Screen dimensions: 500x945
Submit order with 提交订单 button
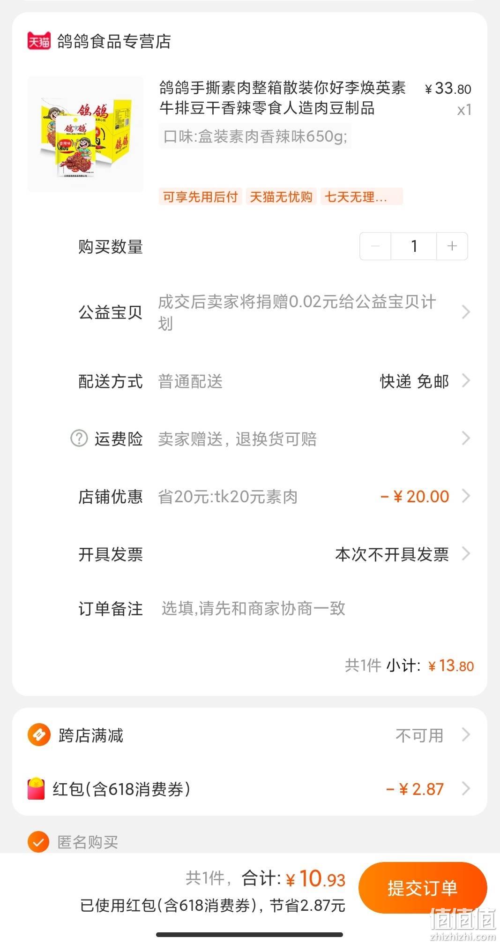point(423,888)
